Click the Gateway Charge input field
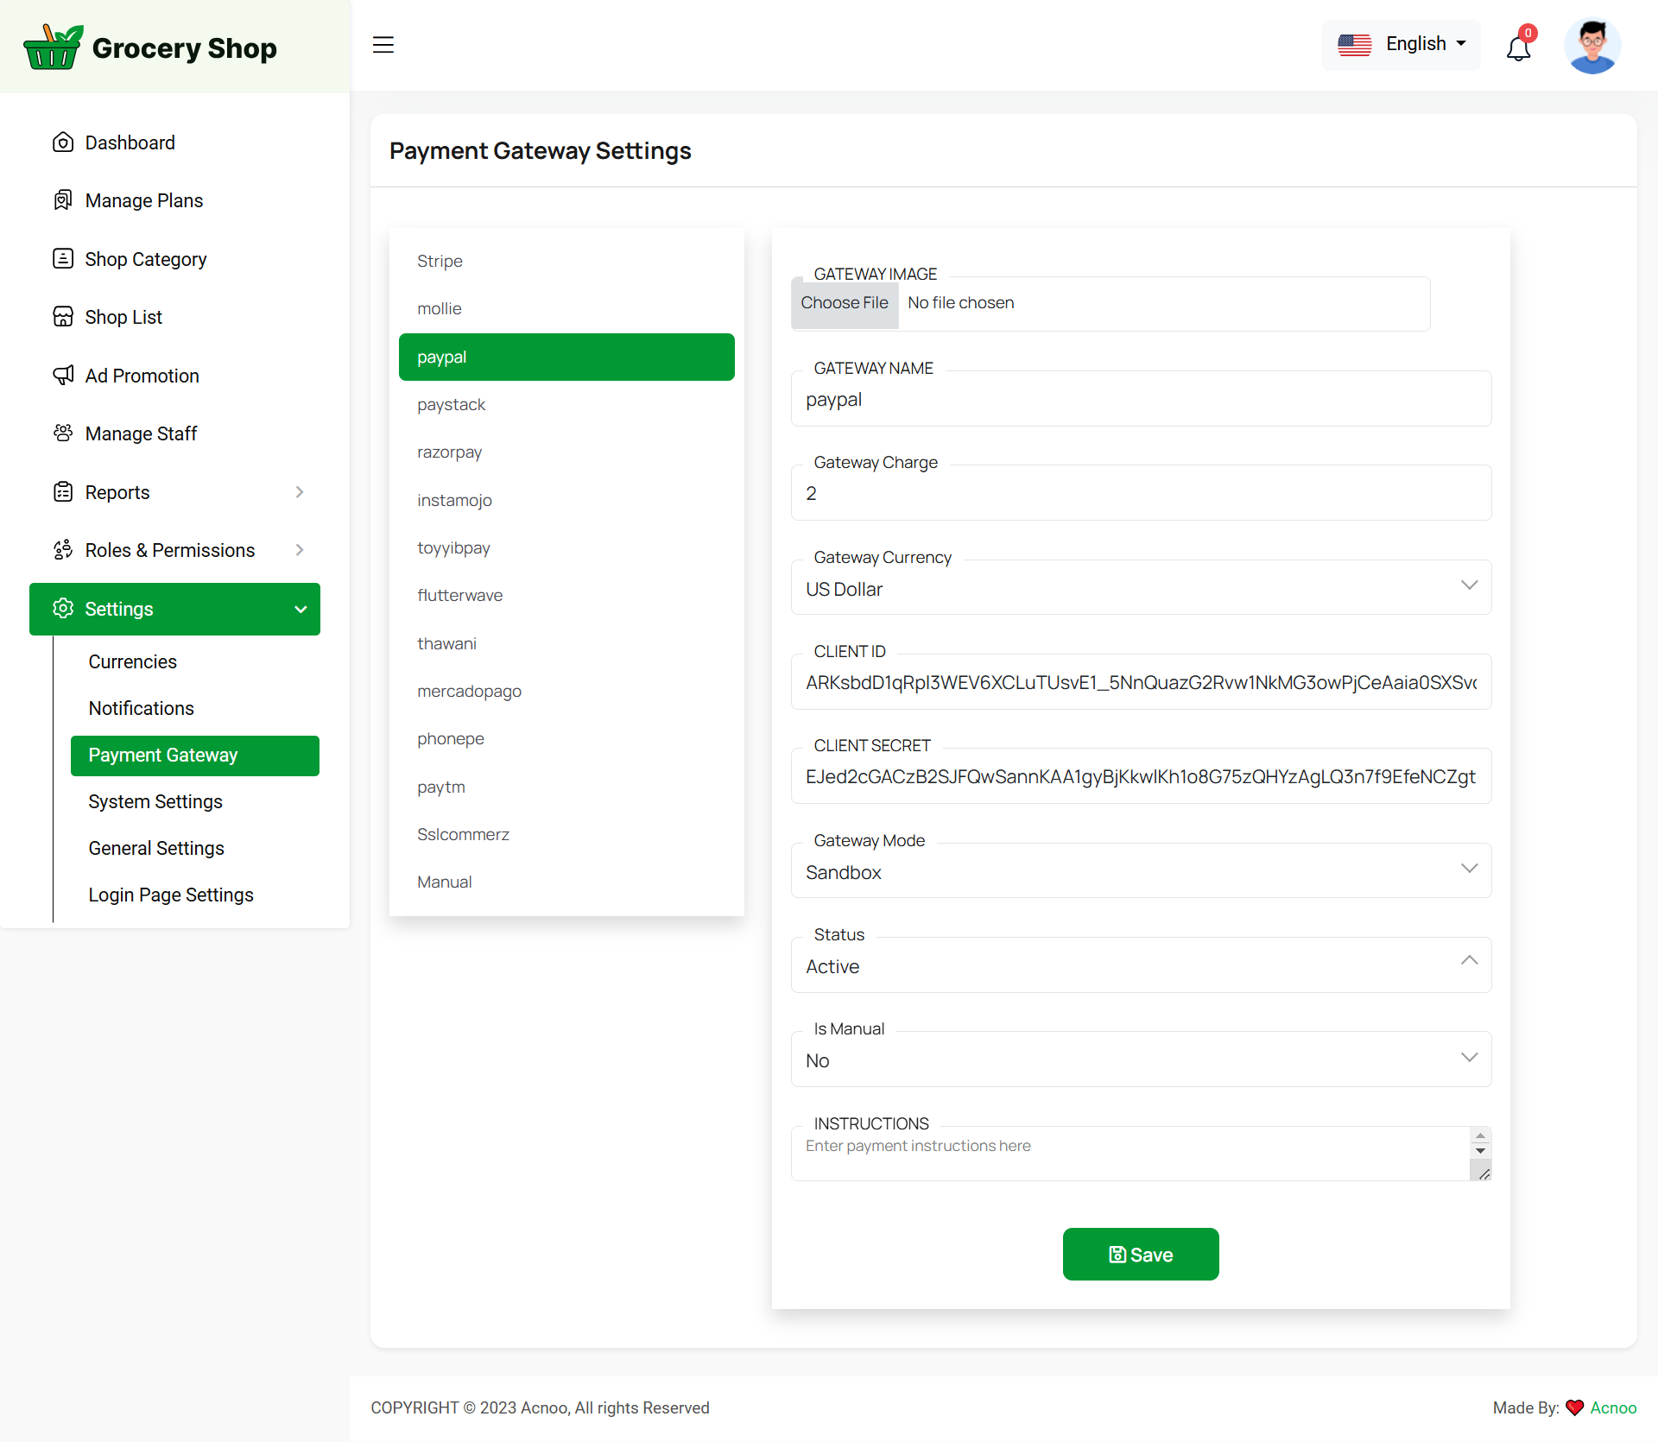This screenshot has width=1658, height=1442. tap(1140, 494)
